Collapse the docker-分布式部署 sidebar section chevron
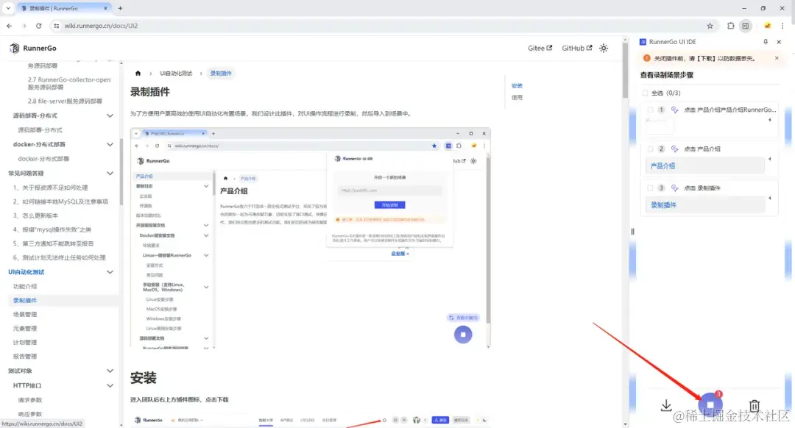This screenshot has width=795, height=428. (x=110, y=145)
